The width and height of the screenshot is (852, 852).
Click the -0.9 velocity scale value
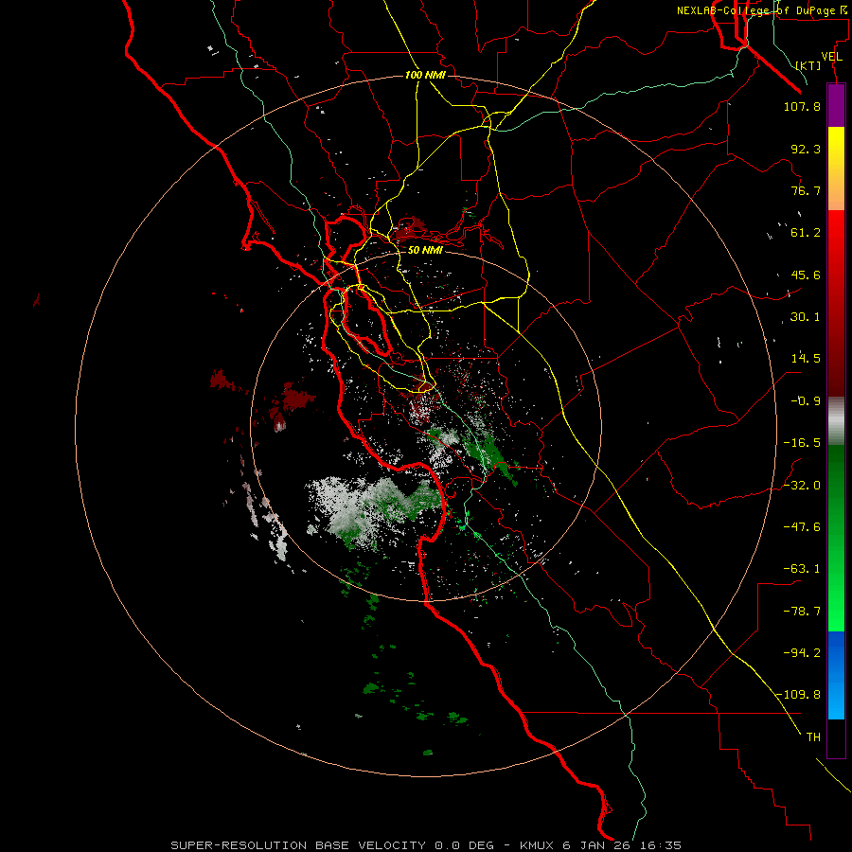pos(806,401)
